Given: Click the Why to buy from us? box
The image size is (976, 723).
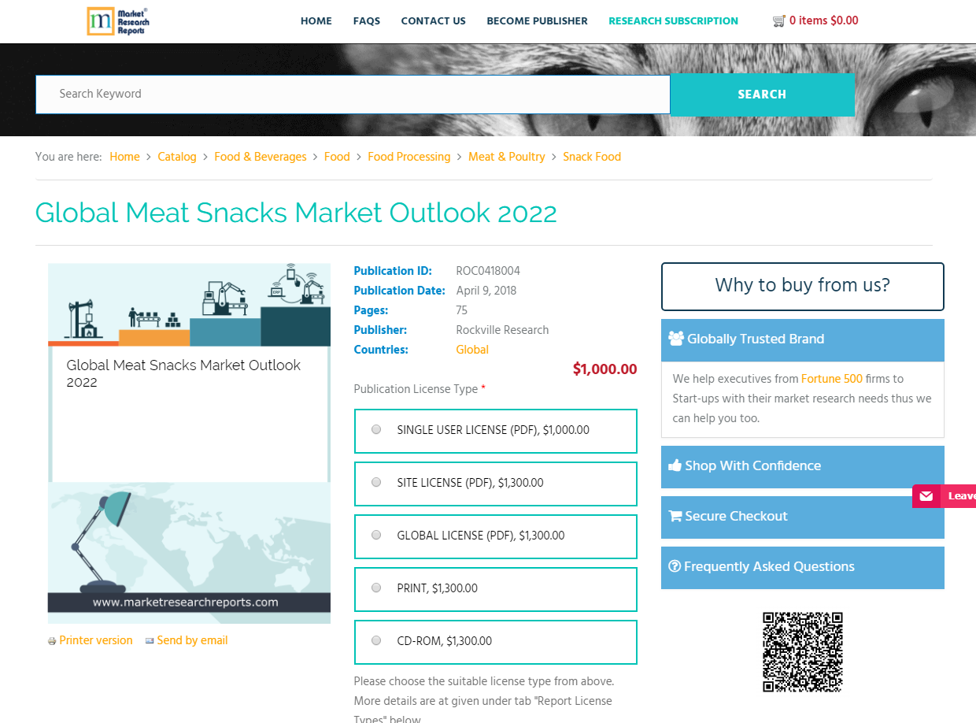Looking at the screenshot, I should click(x=803, y=286).
